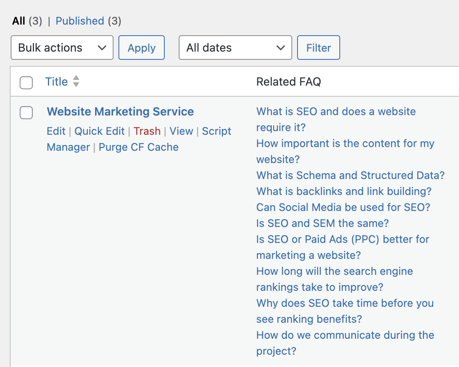Open the Bulk actions dropdown

(62, 48)
